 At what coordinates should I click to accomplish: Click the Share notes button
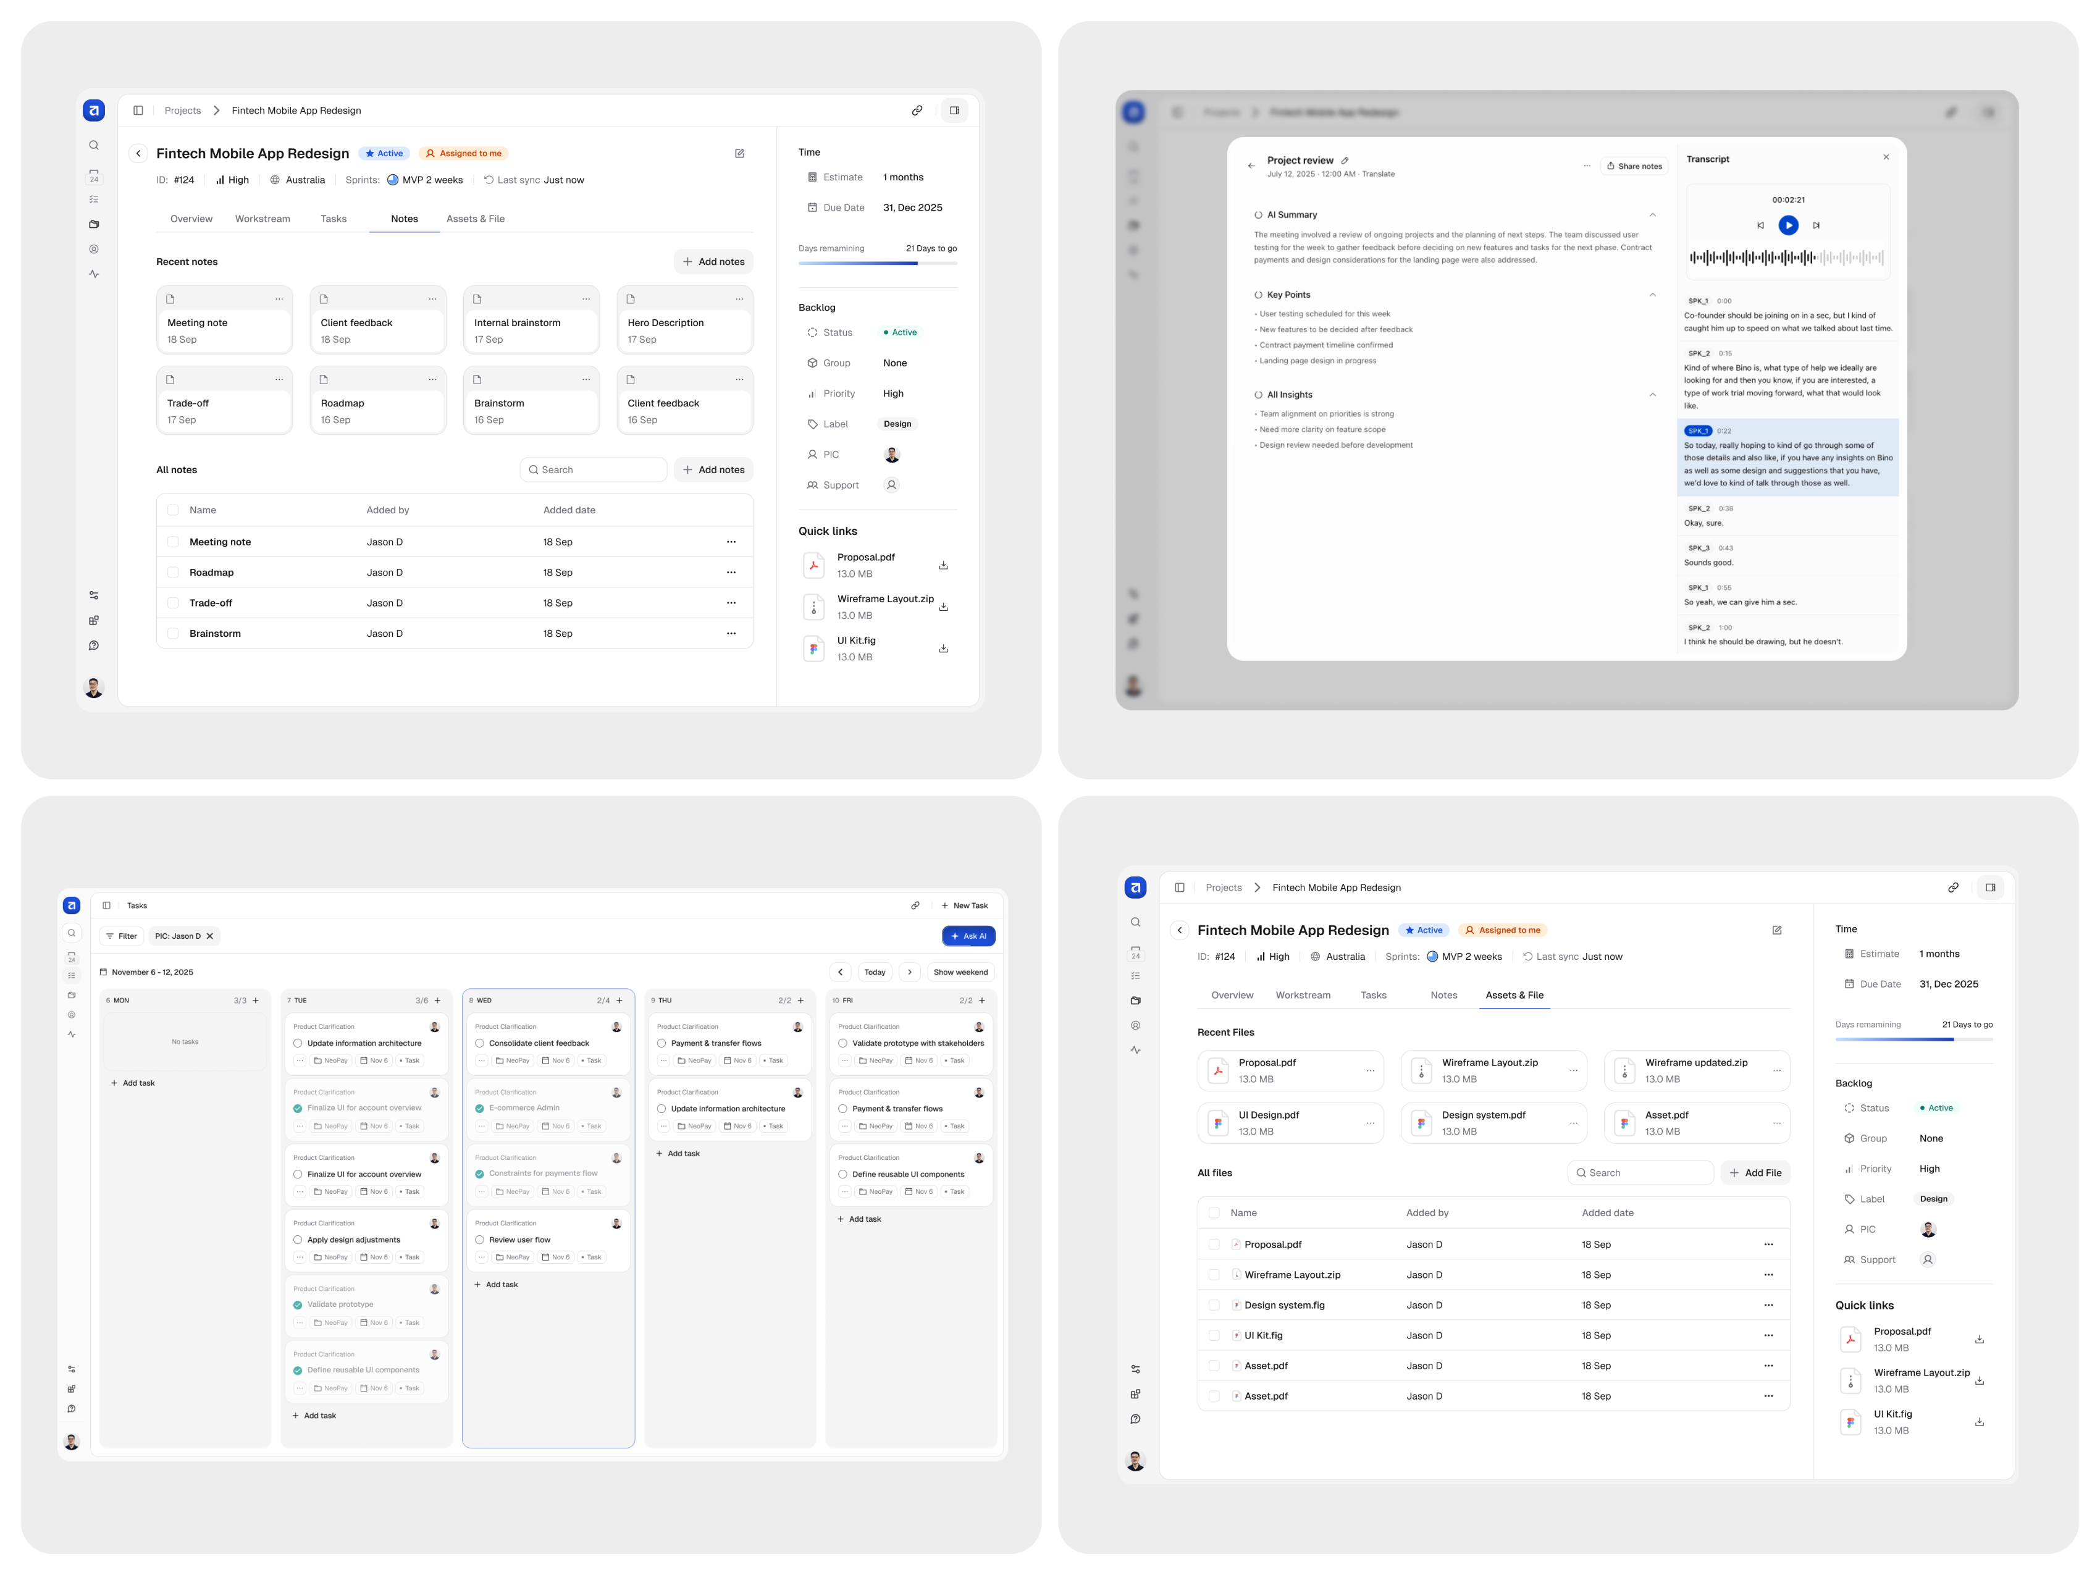pos(1634,165)
